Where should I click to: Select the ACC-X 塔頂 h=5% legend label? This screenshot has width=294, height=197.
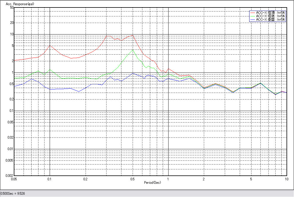point(270,13)
